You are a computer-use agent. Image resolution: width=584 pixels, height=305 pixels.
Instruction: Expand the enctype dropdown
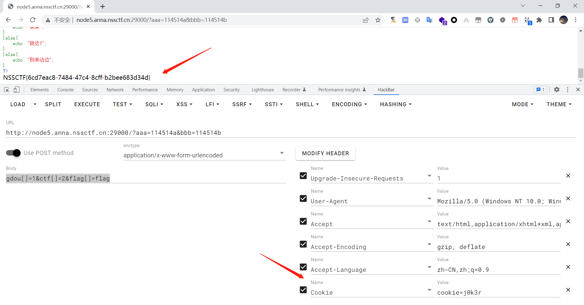click(x=282, y=153)
